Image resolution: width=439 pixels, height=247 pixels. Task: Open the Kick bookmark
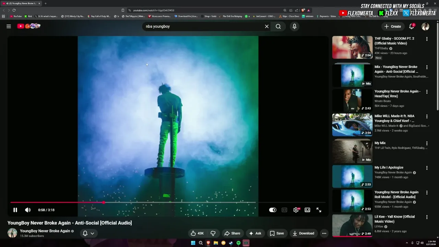coord(28,16)
